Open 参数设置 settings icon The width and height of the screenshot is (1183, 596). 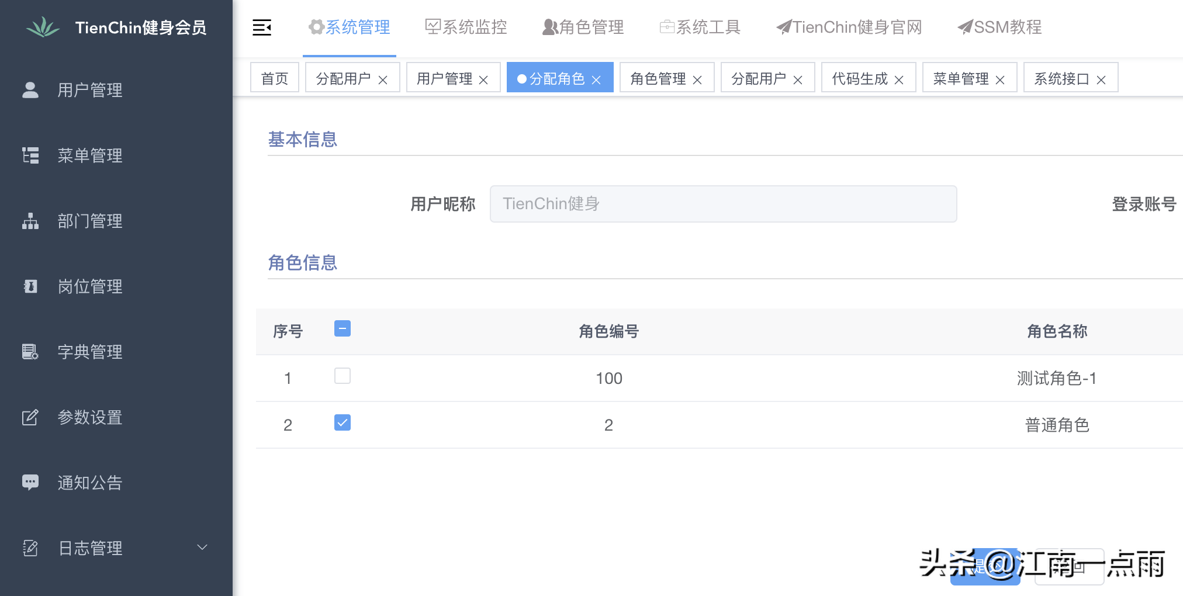point(30,417)
